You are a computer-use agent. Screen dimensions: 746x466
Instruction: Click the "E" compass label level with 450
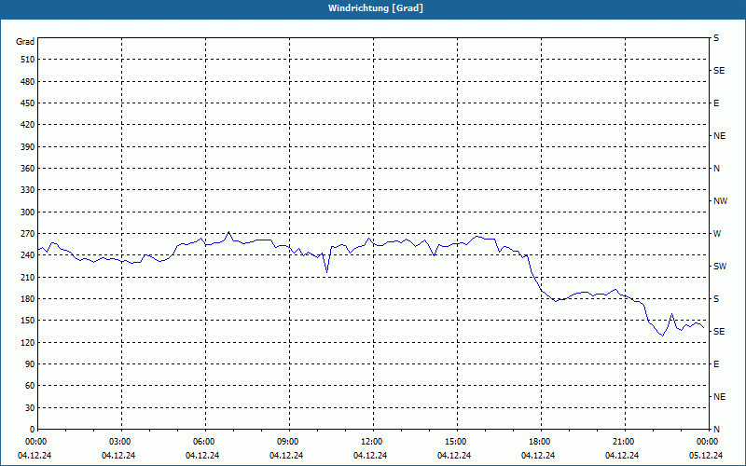(x=716, y=103)
